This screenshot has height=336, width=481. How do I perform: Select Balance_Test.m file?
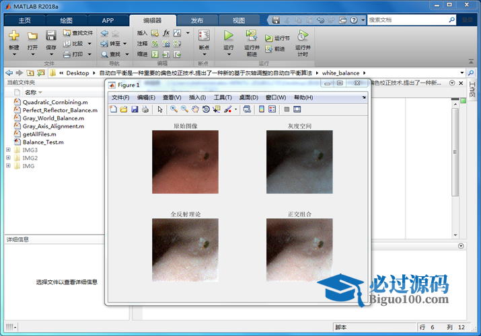pos(43,142)
